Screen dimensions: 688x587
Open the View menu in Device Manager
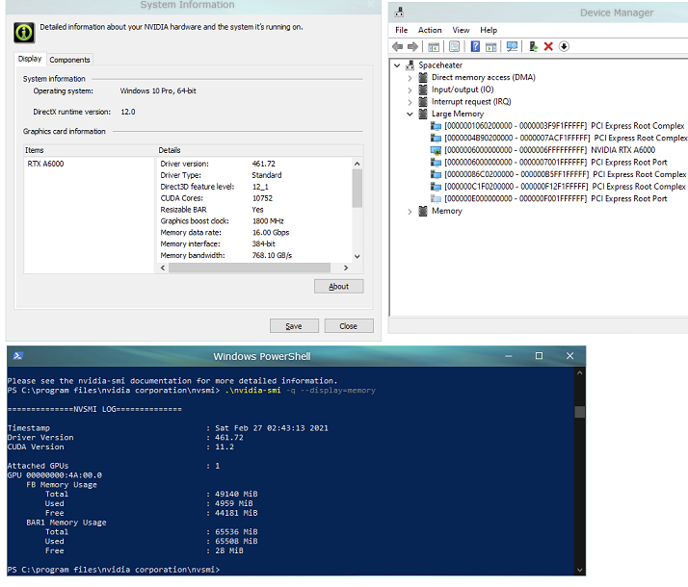point(461,30)
